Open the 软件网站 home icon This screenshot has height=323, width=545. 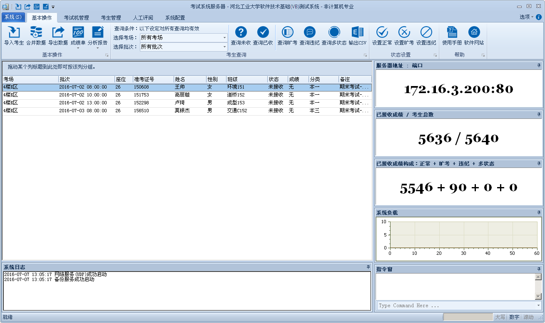(474, 32)
